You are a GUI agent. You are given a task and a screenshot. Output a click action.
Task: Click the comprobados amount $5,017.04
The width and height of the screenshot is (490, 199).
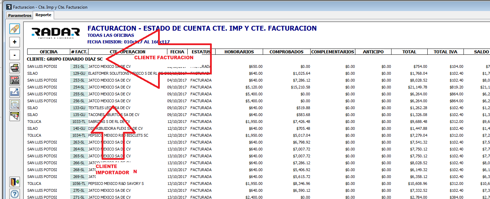point(302,135)
